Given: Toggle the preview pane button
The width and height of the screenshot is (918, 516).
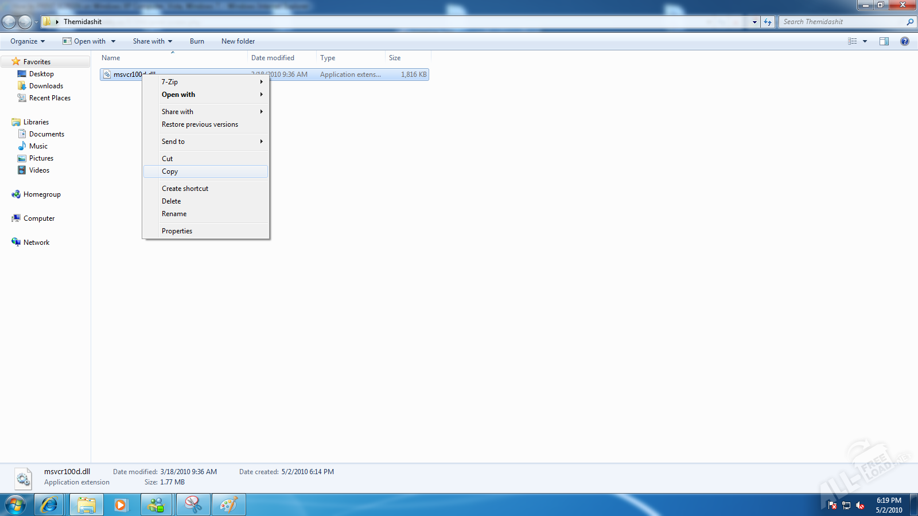Looking at the screenshot, I should [884, 41].
